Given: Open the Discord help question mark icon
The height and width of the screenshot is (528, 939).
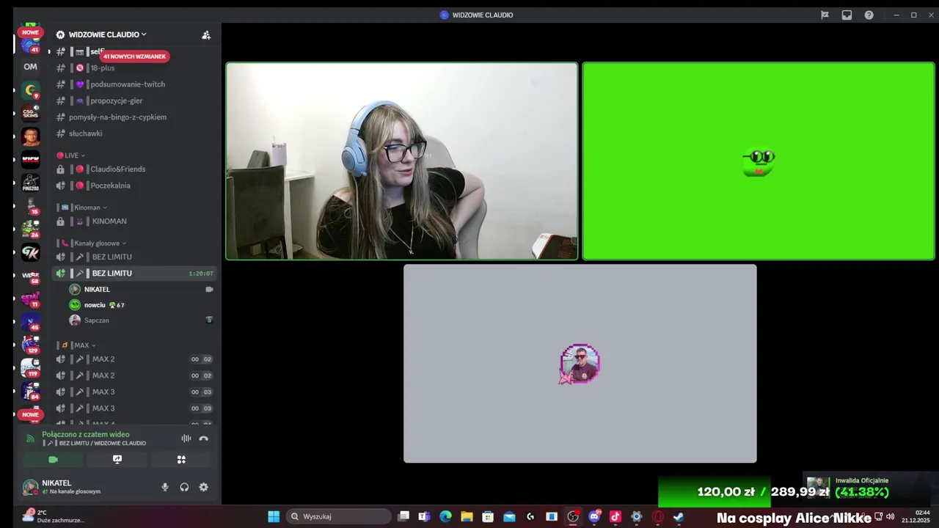Looking at the screenshot, I should pyautogui.click(x=869, y=15).
